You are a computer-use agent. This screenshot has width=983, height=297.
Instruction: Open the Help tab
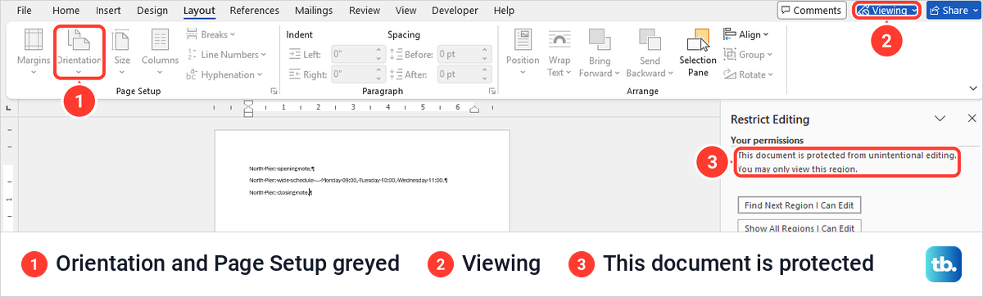[x=505, y=11]
